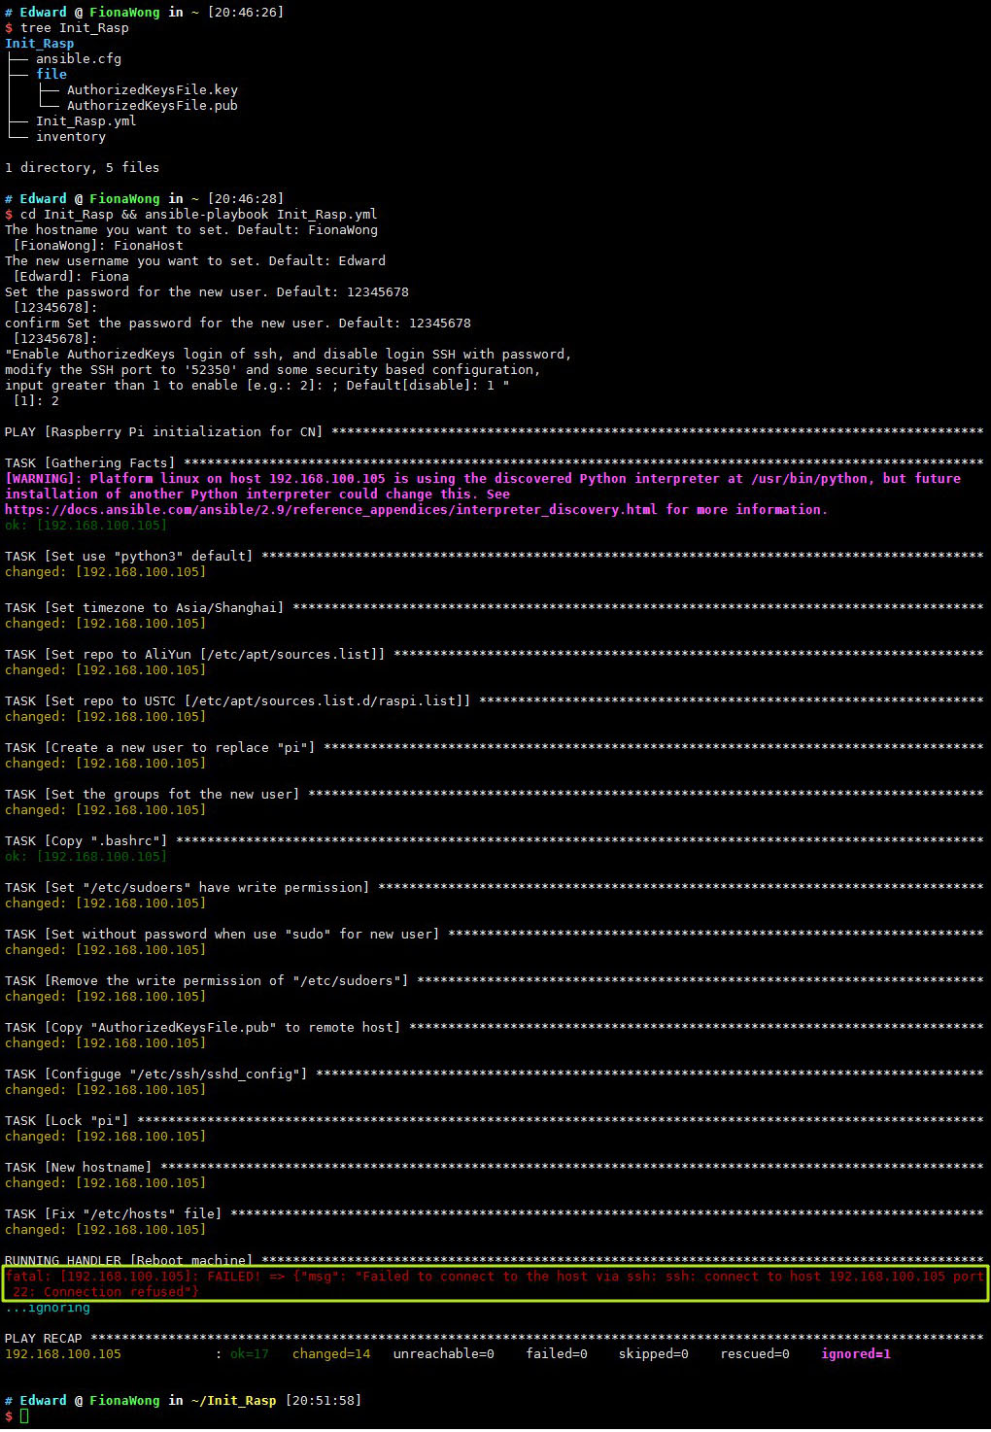
Task: Click the first prompt timestamp [20:46:26]
Action: tap(246, 13)
